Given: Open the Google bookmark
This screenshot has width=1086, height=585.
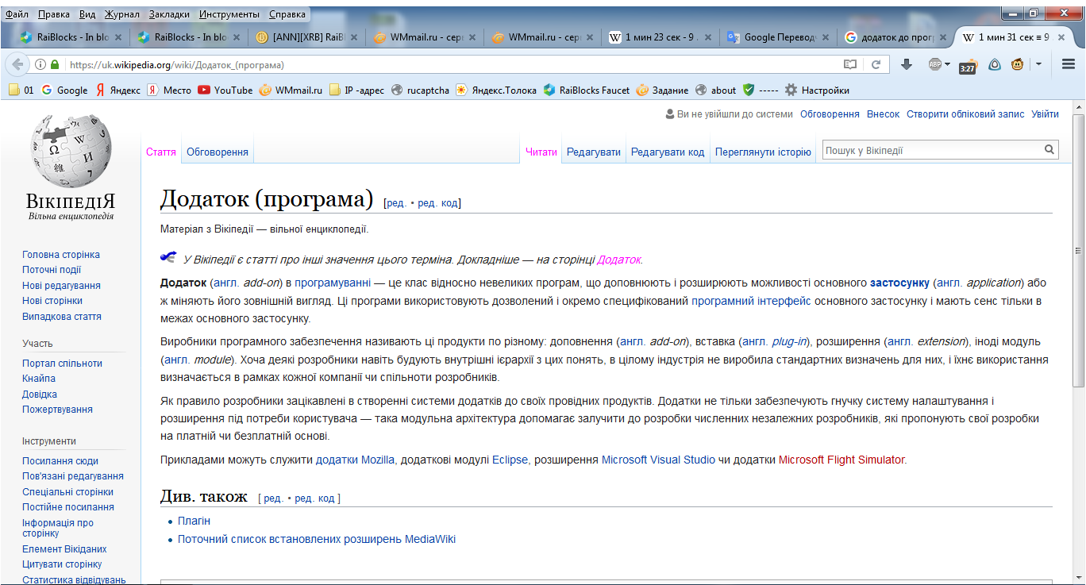Looking at the screenshot, I should click(64, 90).
